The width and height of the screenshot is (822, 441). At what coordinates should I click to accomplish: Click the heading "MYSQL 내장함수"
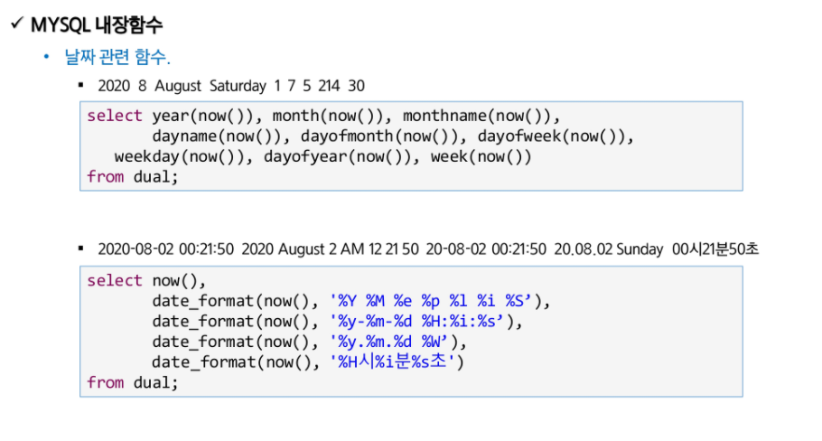[x=97, y=24]
